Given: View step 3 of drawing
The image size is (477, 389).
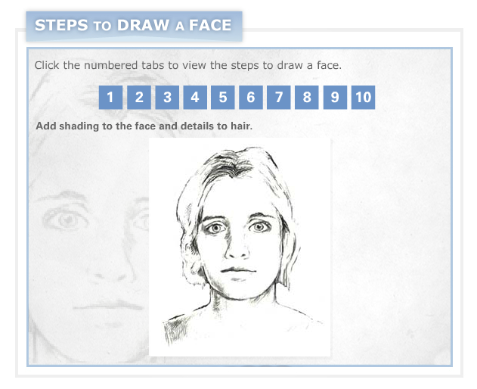Looking at the screenshot, I should [x=167, y=97].
